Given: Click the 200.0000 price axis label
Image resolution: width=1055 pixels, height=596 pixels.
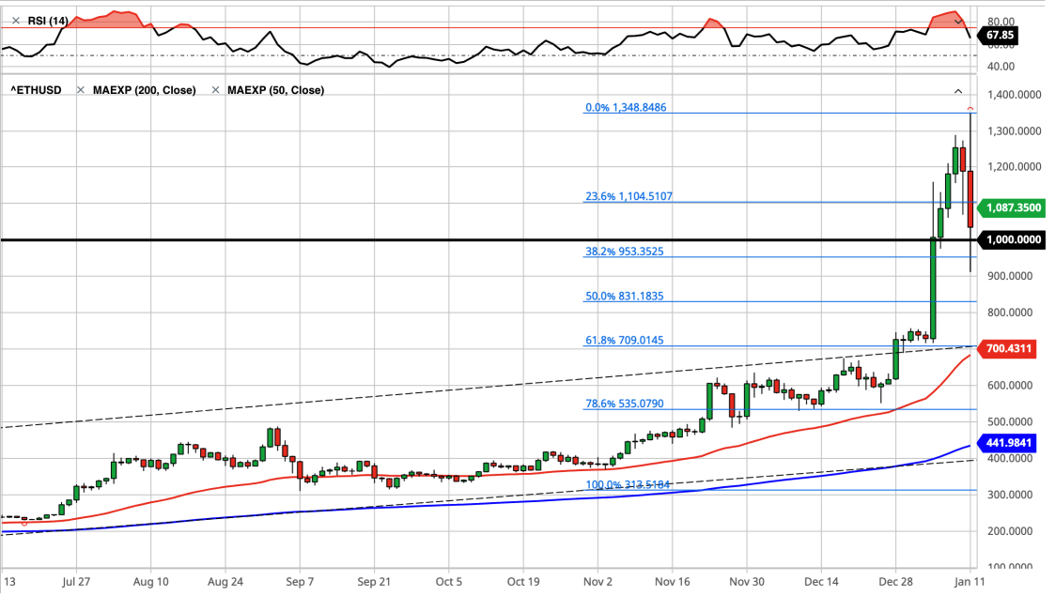Looking at the screenshot, I should tap(1010, 531).
